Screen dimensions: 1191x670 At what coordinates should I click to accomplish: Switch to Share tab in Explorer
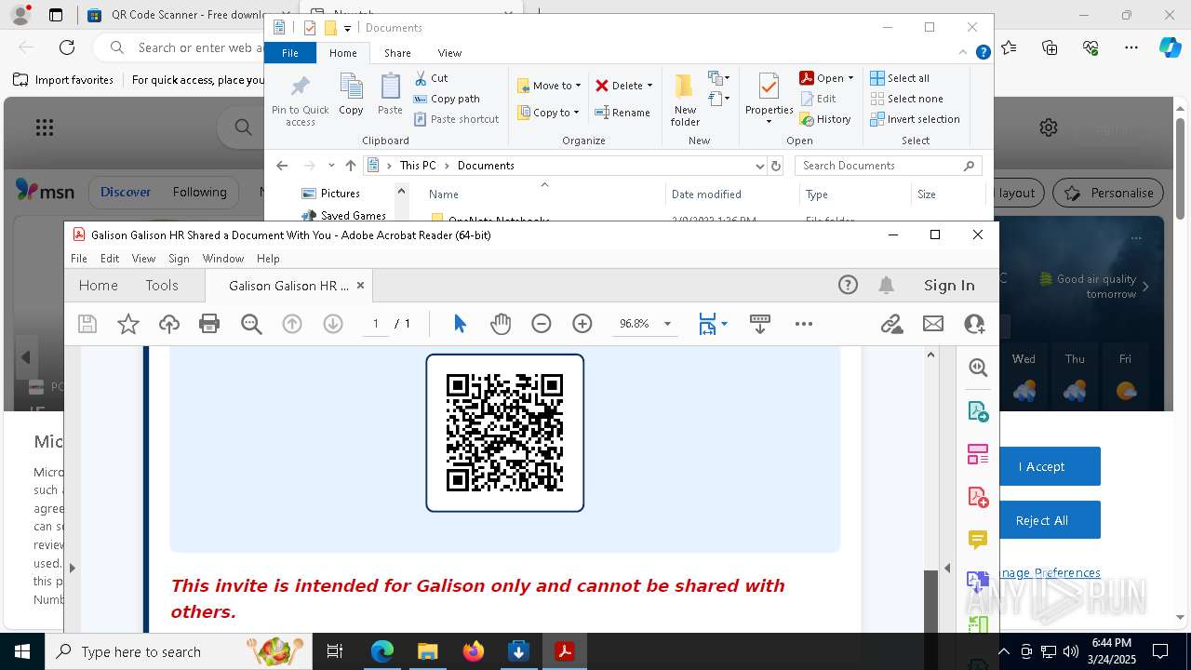point(397,53)
